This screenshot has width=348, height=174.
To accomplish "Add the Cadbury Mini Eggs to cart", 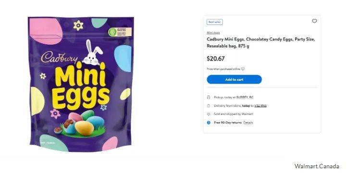I will [x=234, y=79].
